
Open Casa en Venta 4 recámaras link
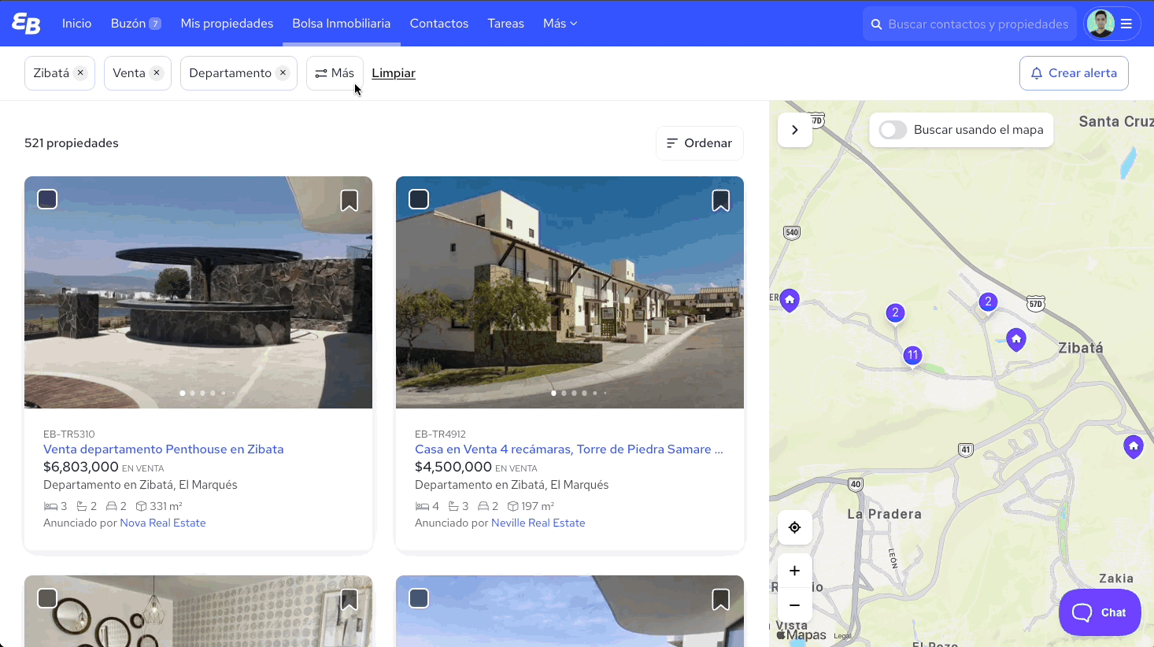click(569, 449)
